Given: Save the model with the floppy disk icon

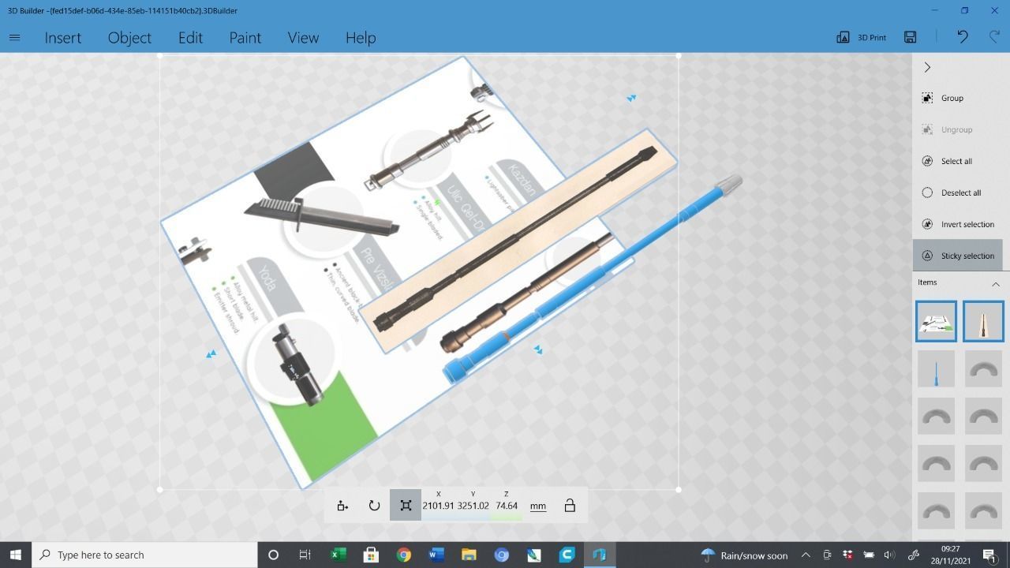Looking at the screenshot, I should (910, 37).
